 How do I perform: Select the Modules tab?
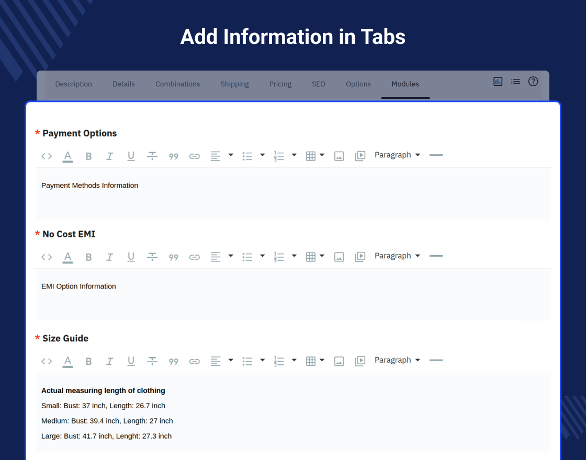click(405, 84)
